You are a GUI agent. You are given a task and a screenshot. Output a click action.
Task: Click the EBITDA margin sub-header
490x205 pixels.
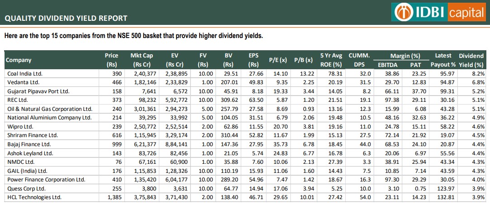(388, 65)
